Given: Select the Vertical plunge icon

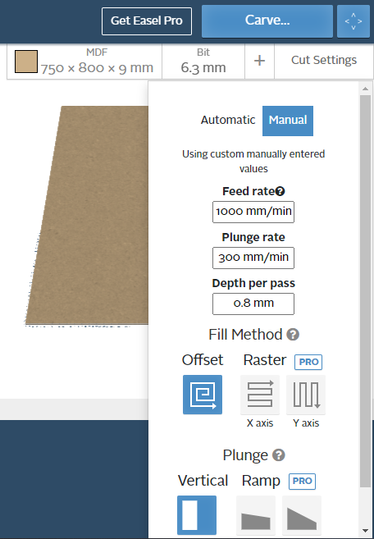Looking at the screenshot, I should 197,515.
